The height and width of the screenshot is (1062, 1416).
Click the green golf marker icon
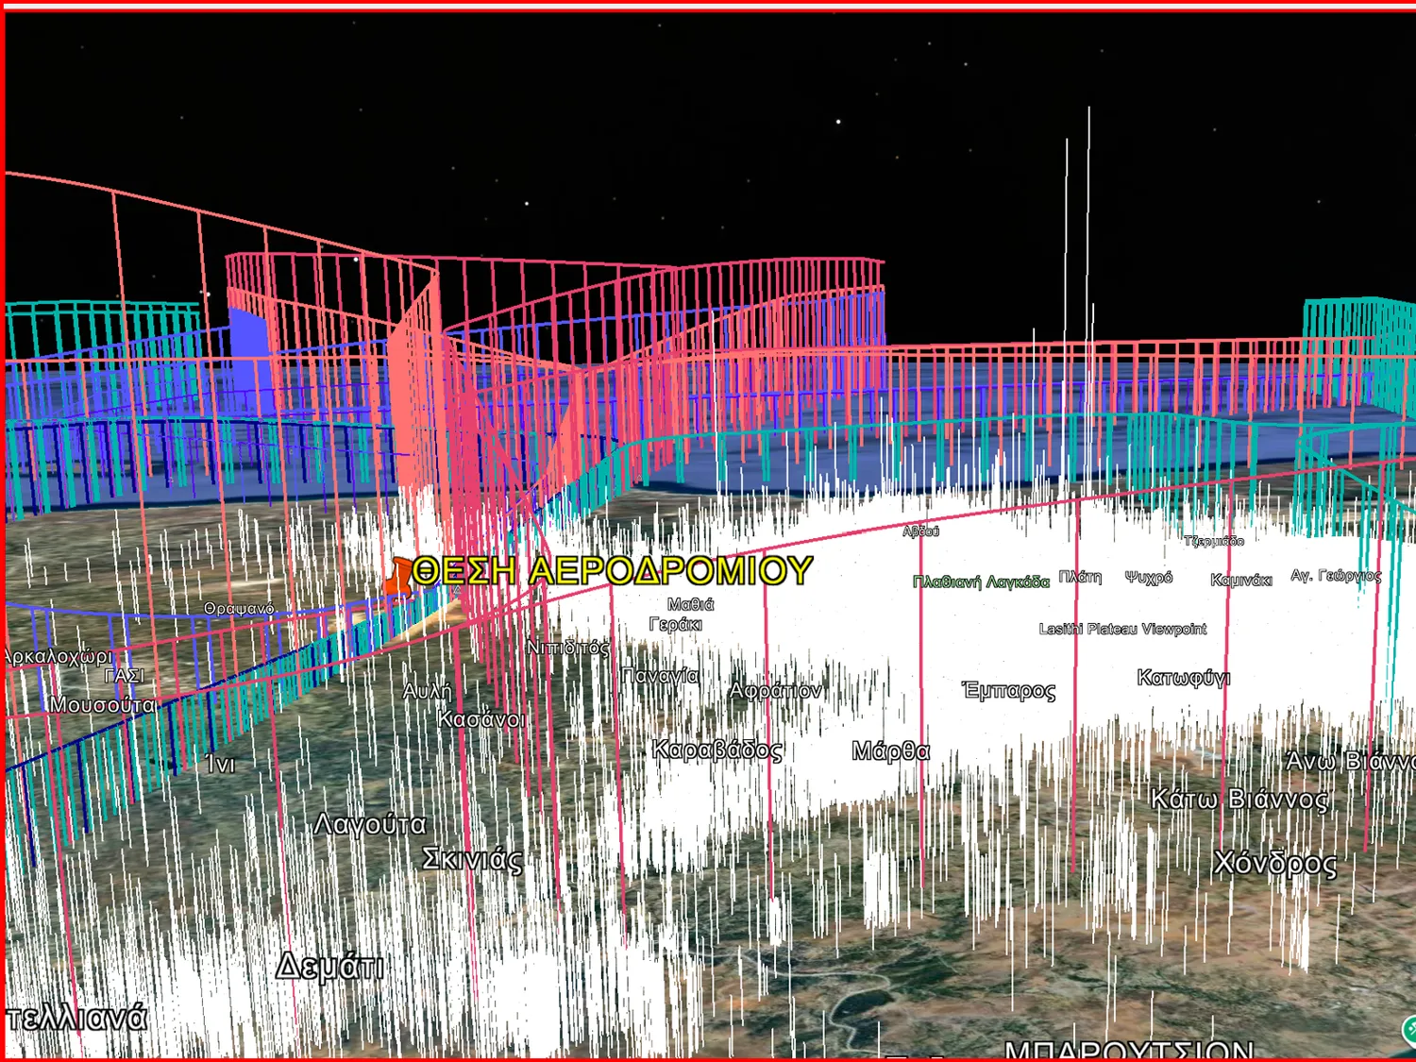tap(1408, 1029)
